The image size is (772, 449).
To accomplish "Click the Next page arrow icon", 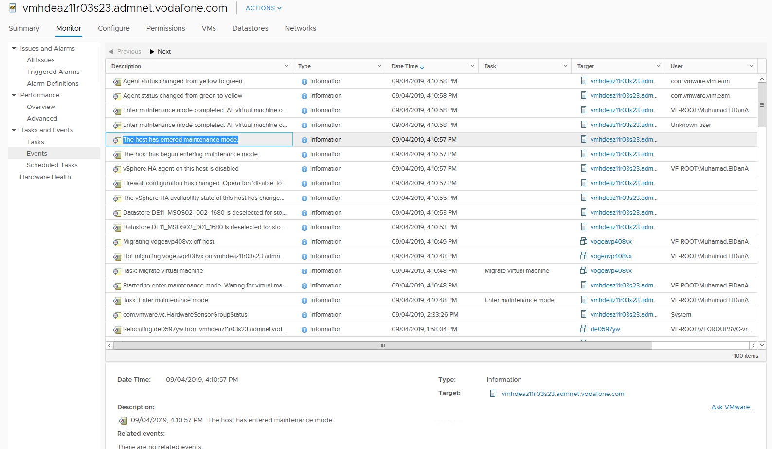I will tap(152, 52).
